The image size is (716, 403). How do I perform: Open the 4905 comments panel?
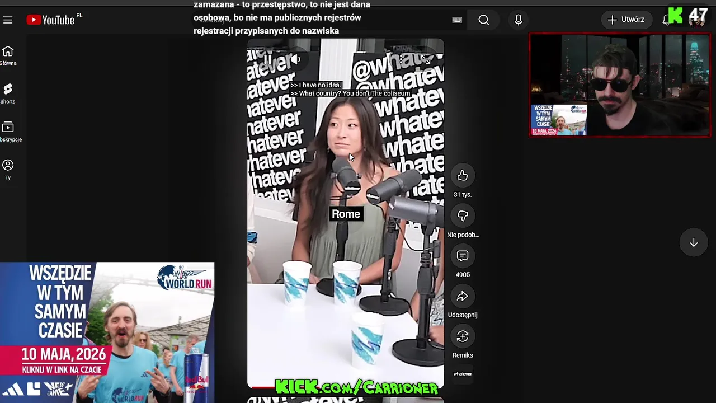pos(463,256)
